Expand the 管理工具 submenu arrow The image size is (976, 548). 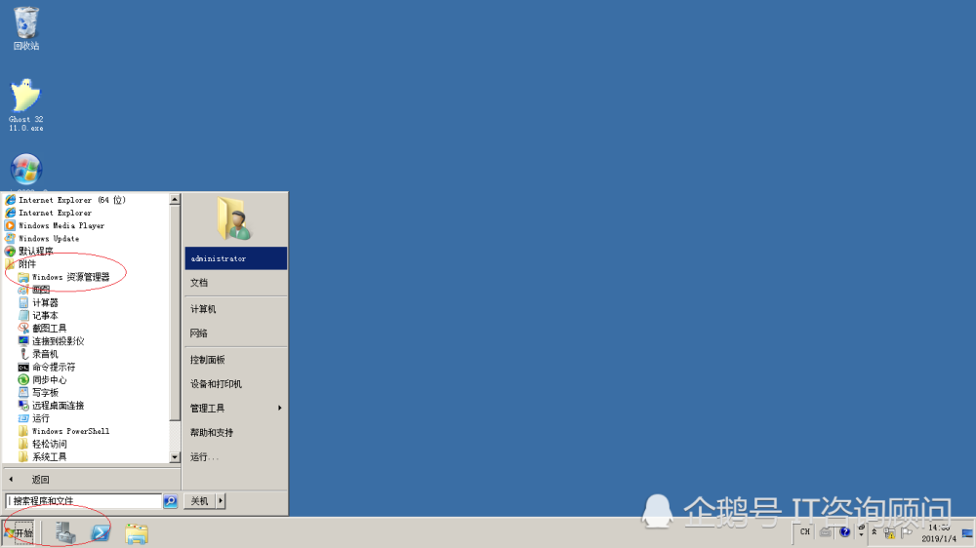279,408
